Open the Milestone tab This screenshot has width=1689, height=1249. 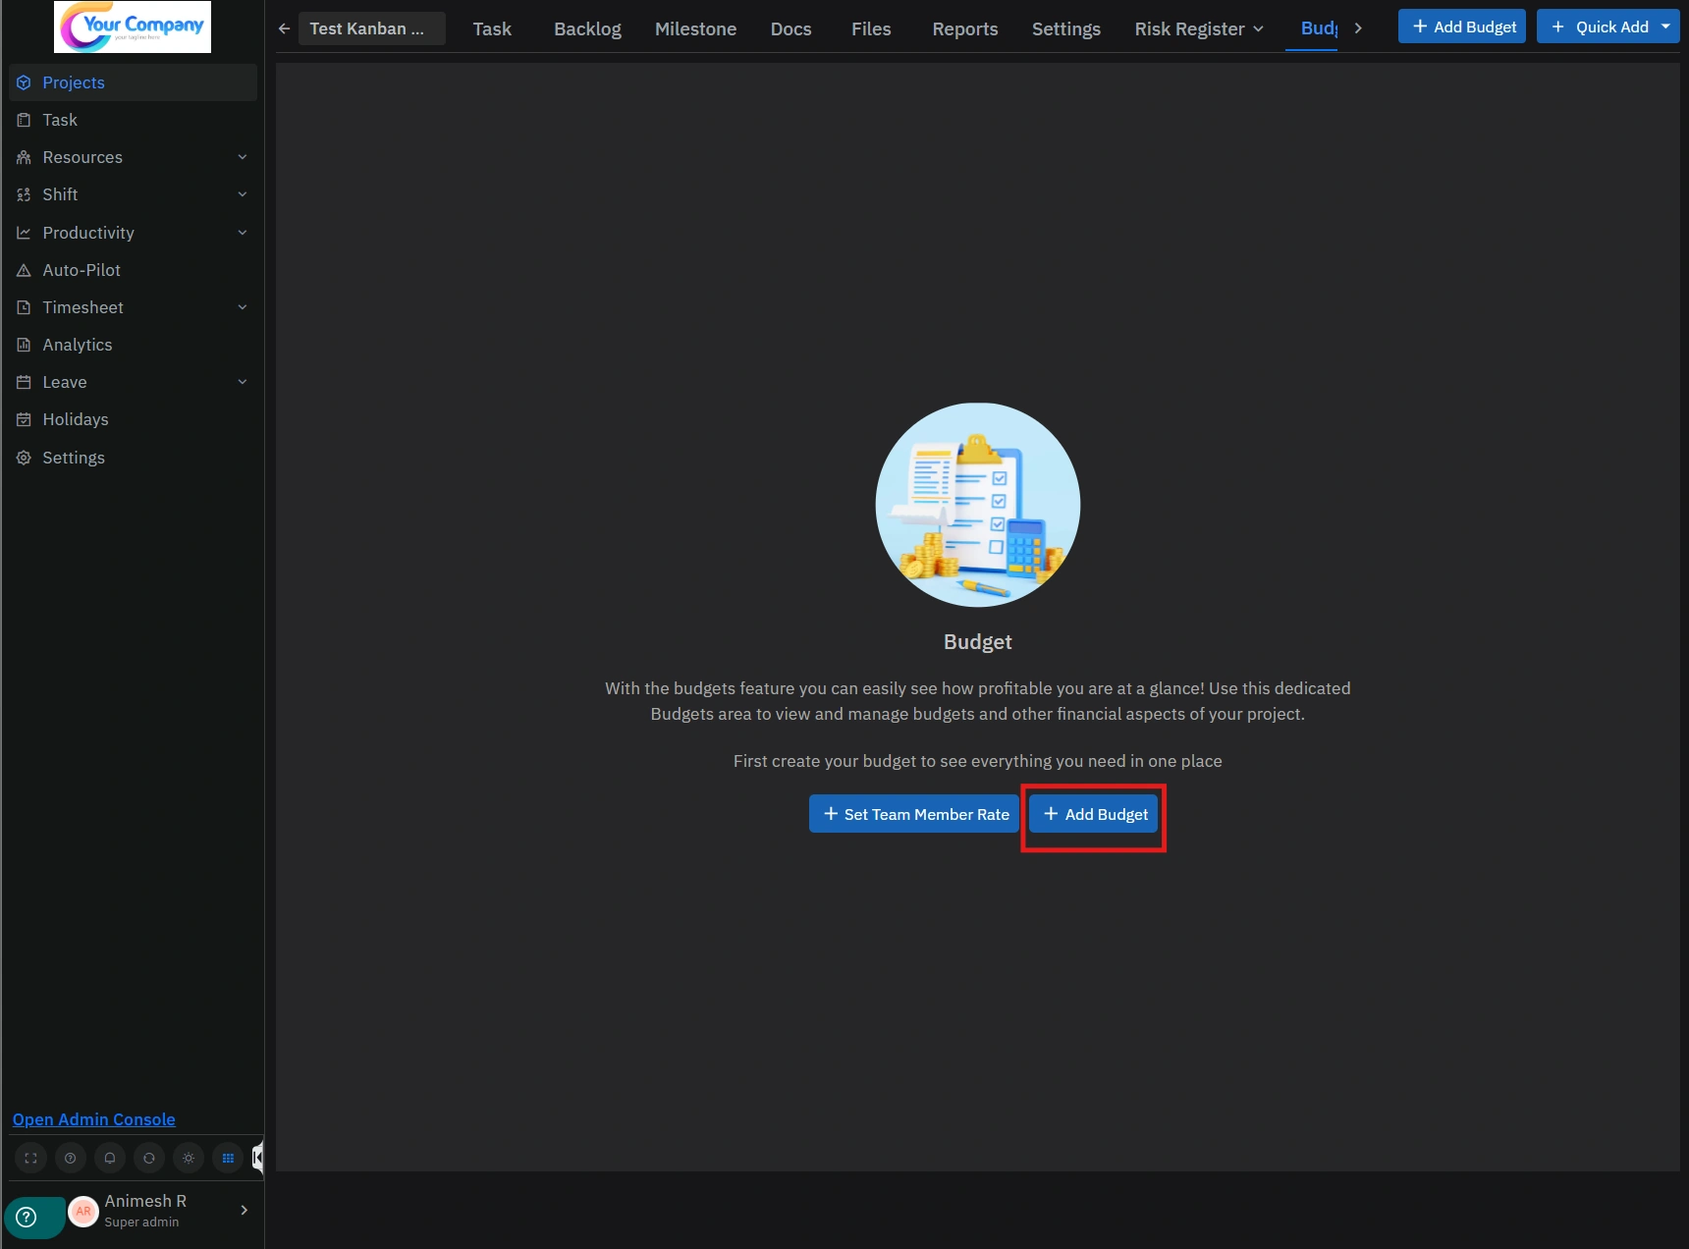(695, 28)
